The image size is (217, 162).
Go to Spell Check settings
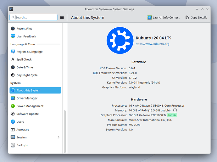[35, 59]
